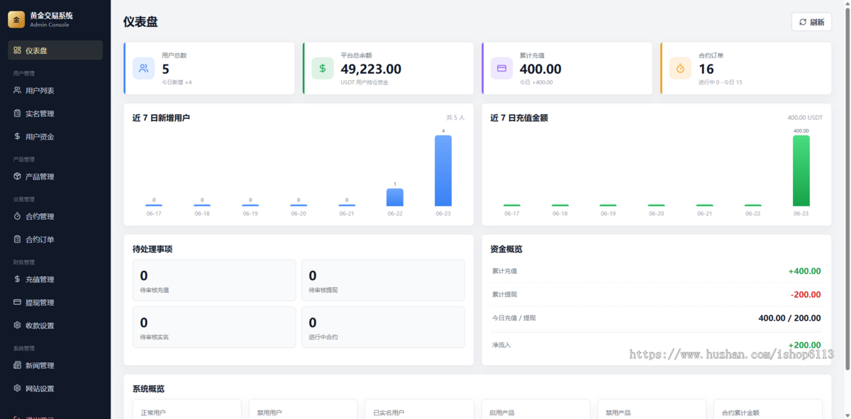The image size is (851, 419).
Task: Click the +400.00 累计充值 amount
Action: coord(804,271)
